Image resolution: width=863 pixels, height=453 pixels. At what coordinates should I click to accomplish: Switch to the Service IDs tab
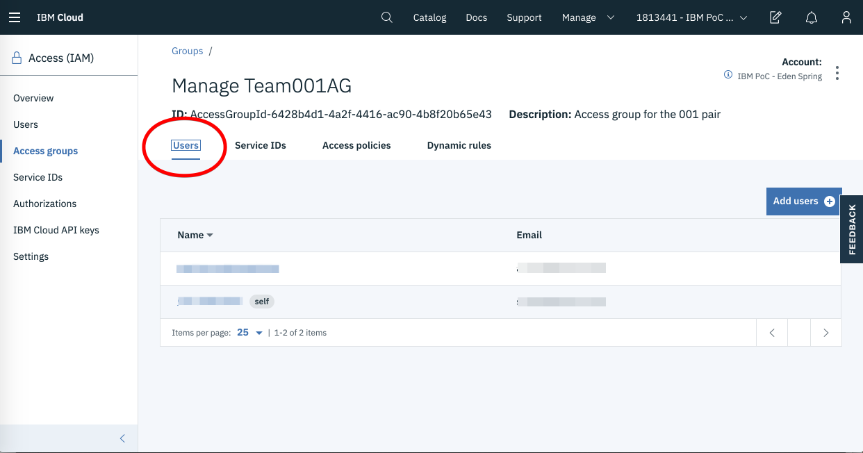tap(261, 145)
